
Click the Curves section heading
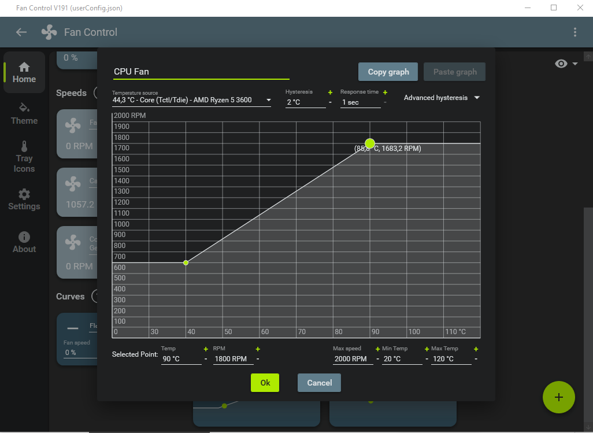click(71, 297)
